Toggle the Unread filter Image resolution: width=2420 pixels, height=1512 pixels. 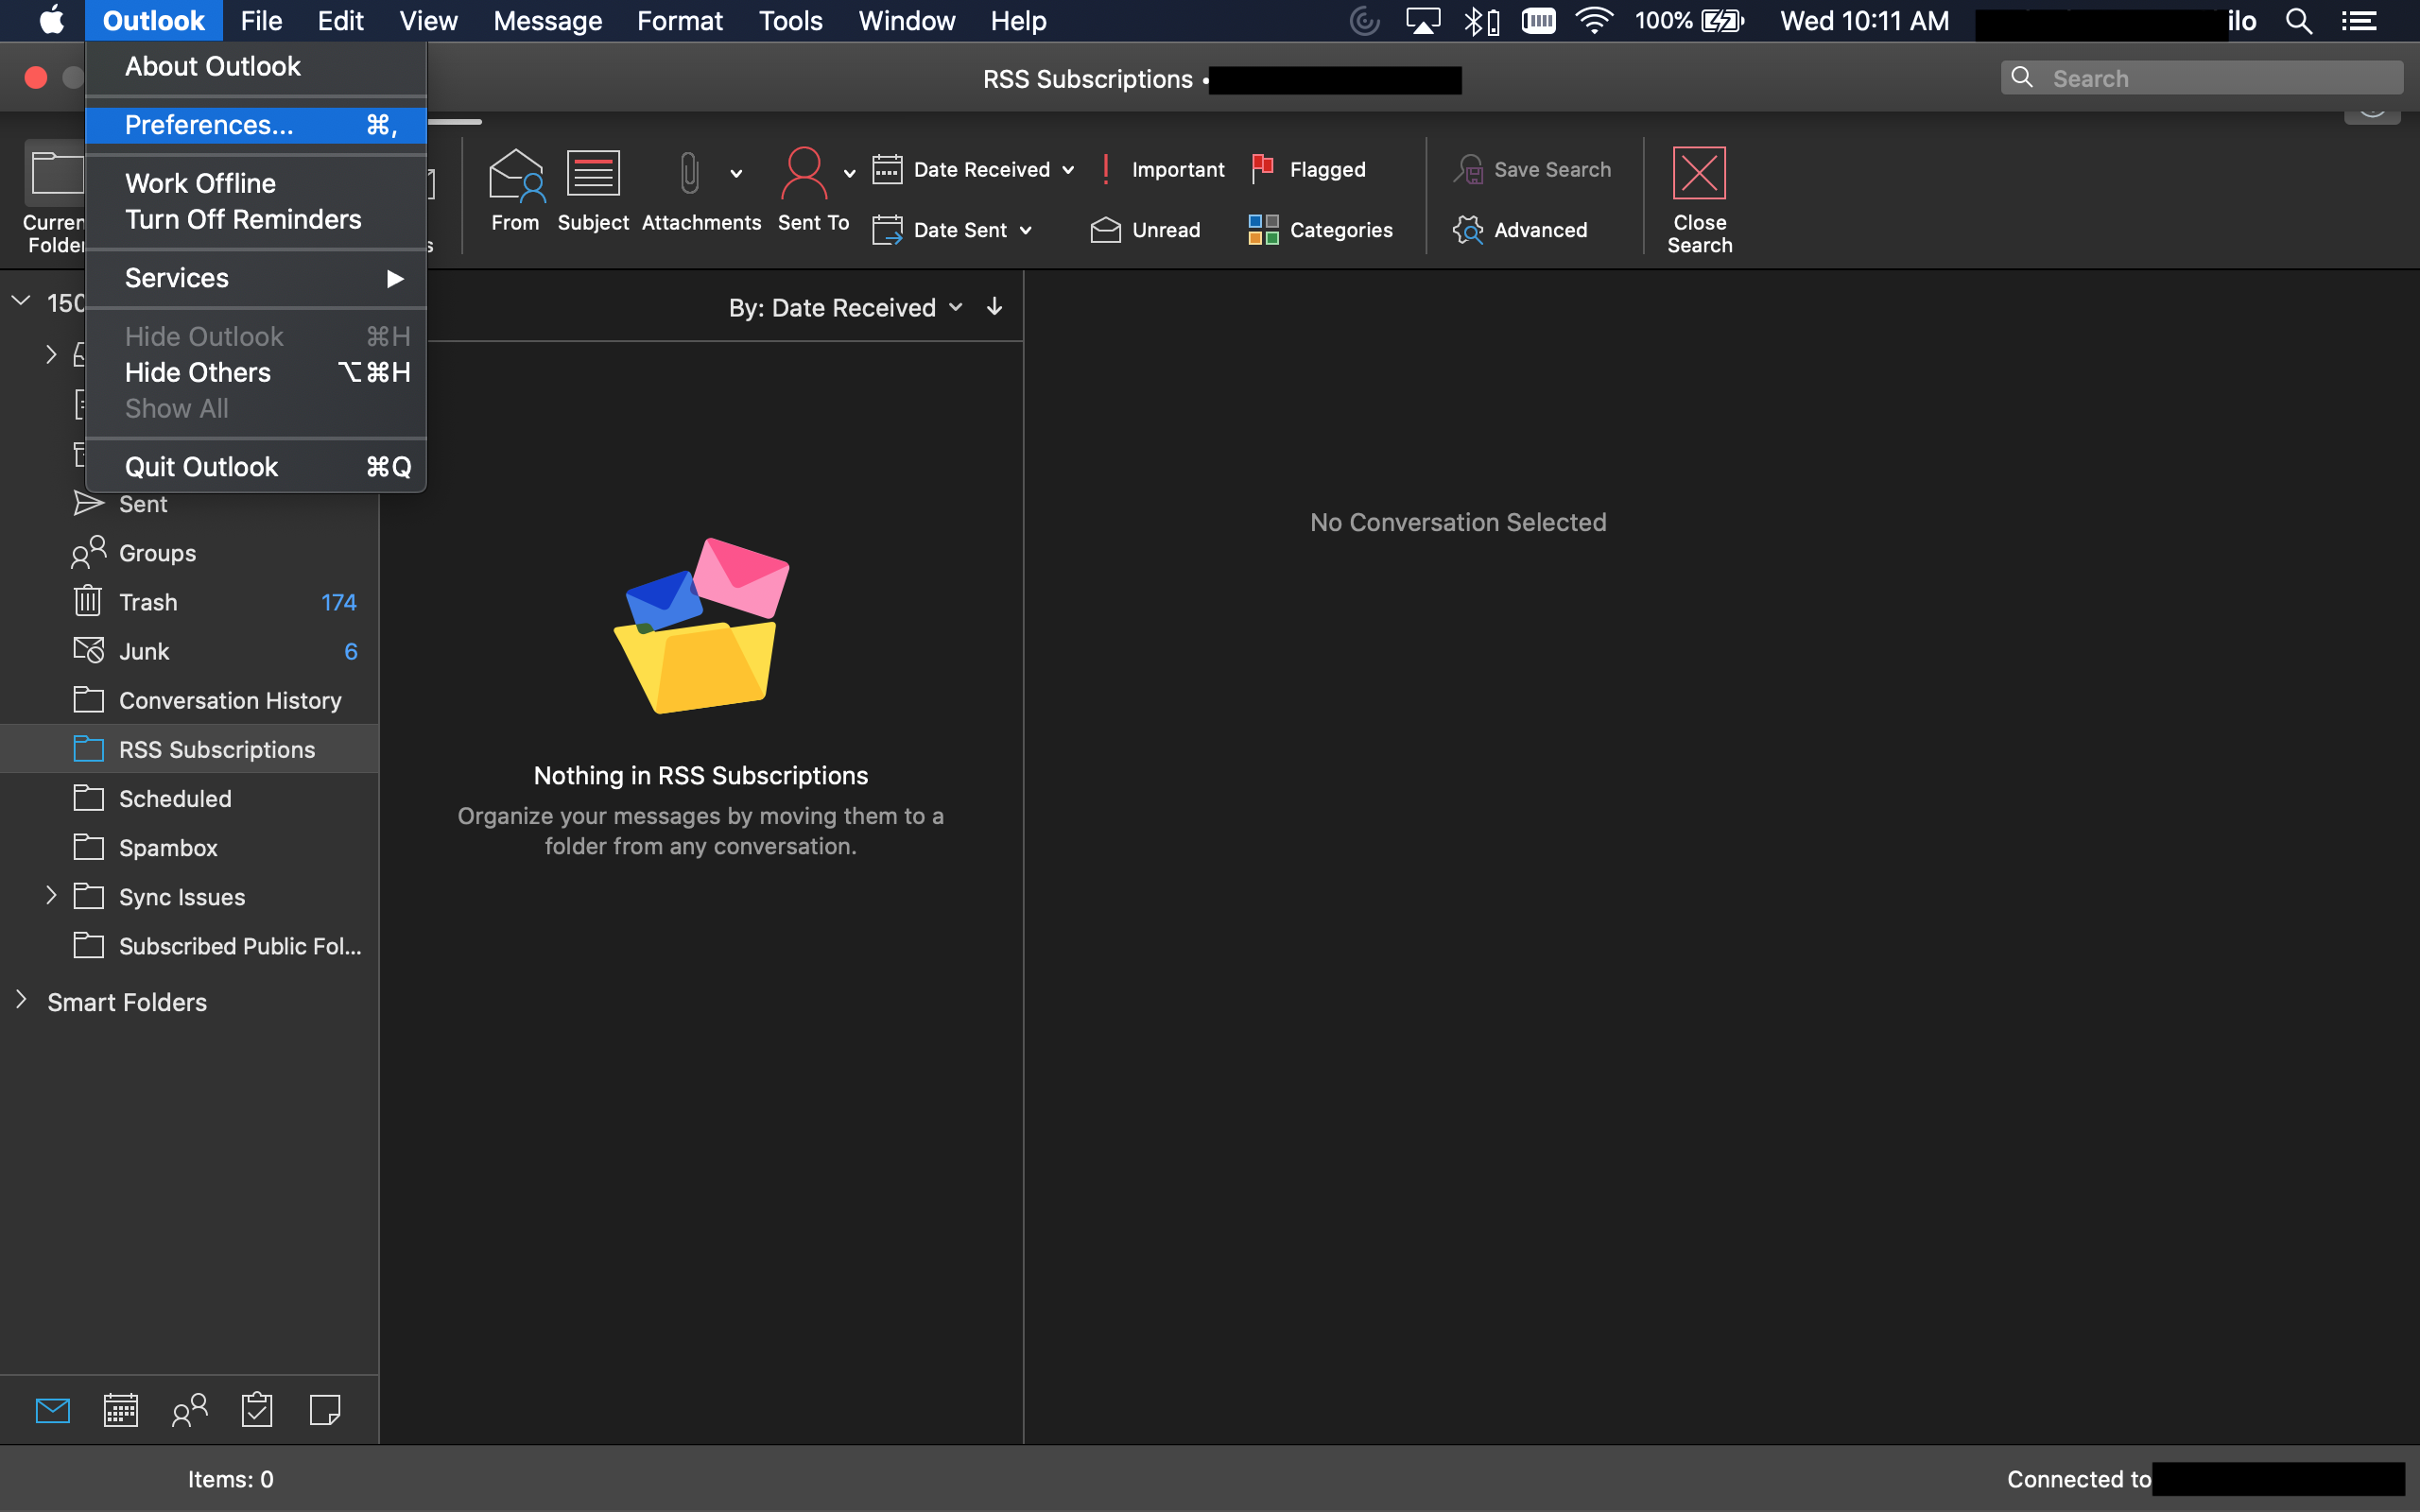[x=1146, y=230]
